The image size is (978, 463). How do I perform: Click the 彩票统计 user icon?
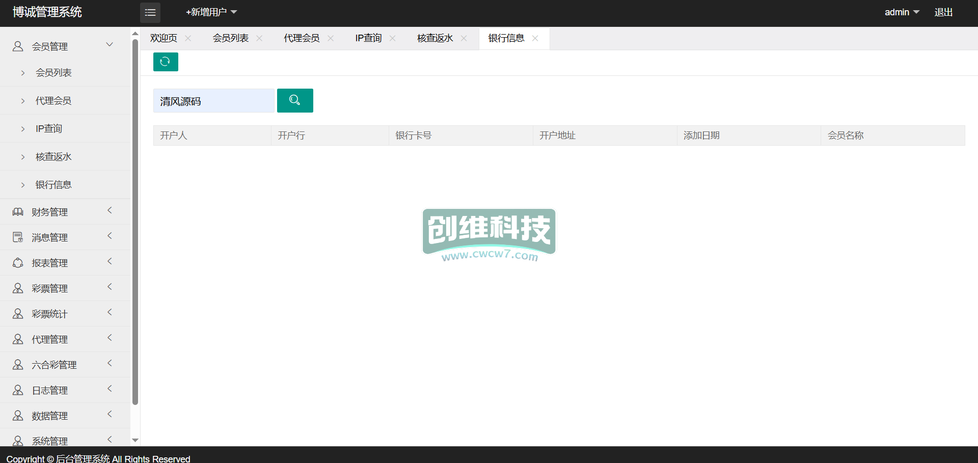click(18, 314)
